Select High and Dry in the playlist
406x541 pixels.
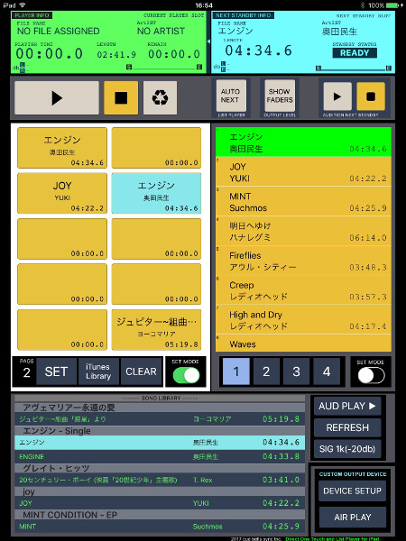point(303,320)
